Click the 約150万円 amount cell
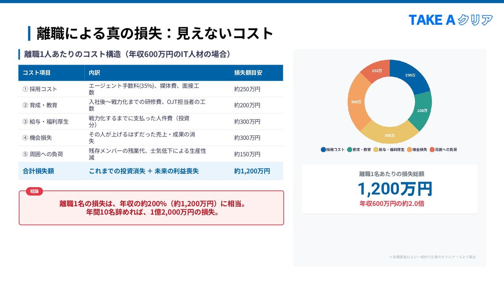The height and width of the screenshot is (283, 504). tap(247, 154)
